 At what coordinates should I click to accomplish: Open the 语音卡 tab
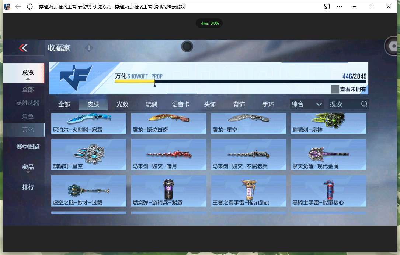181,104
